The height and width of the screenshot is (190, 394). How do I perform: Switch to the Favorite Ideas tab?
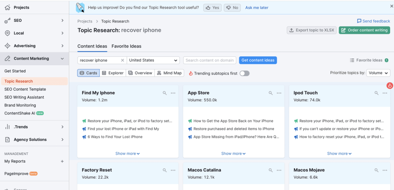pyautogui.click(x=126, y=46)
